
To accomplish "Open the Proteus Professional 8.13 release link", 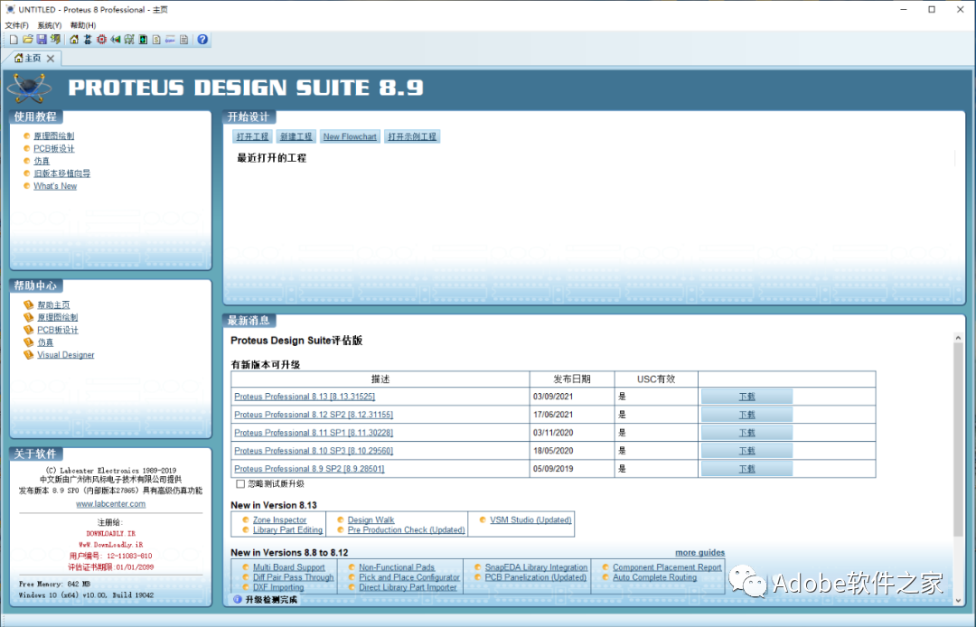I will [x=305, y=396].
